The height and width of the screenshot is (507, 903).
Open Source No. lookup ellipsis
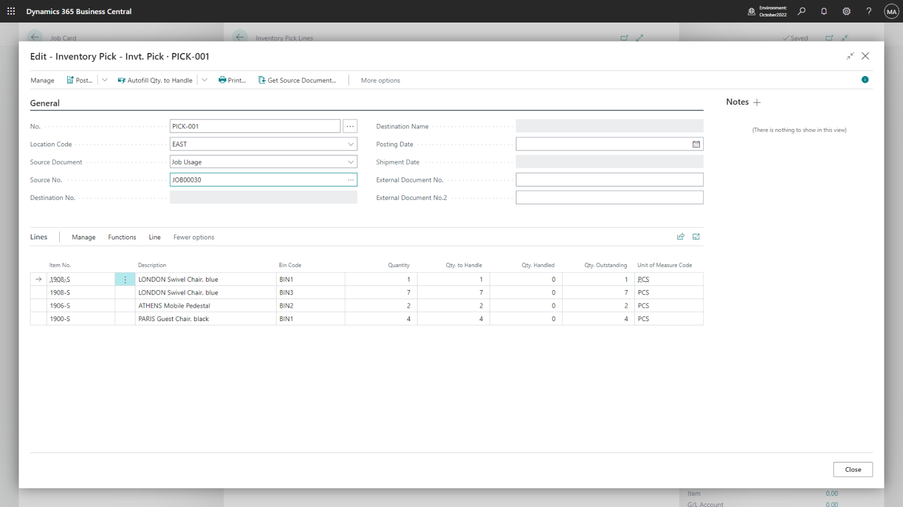(x=350, y=180)
